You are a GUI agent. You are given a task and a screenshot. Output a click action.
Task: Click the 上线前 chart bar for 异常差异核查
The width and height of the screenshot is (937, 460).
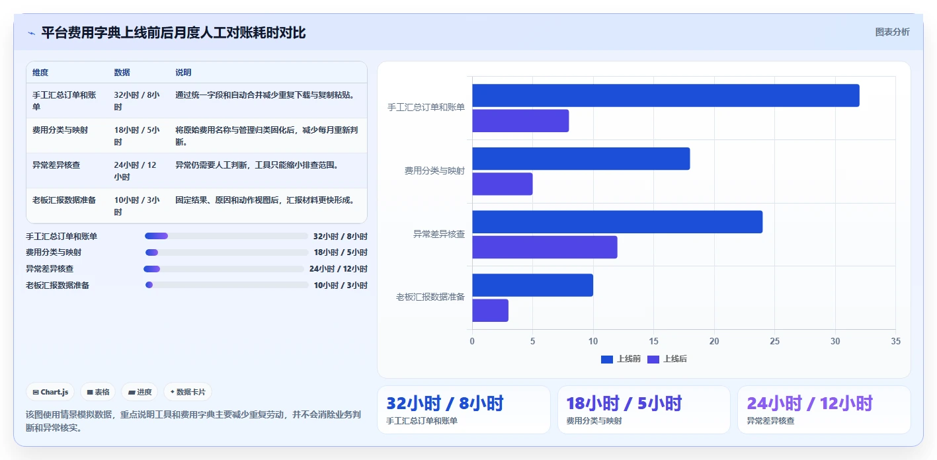pyautogui.click(x=617, y=222)
